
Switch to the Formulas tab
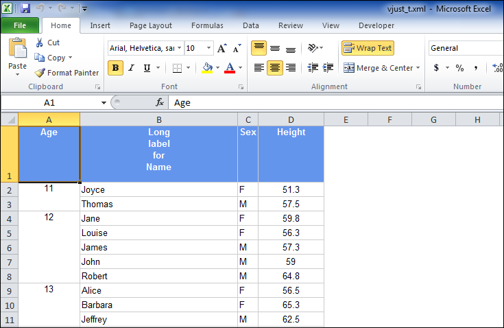tap(207, 25)
